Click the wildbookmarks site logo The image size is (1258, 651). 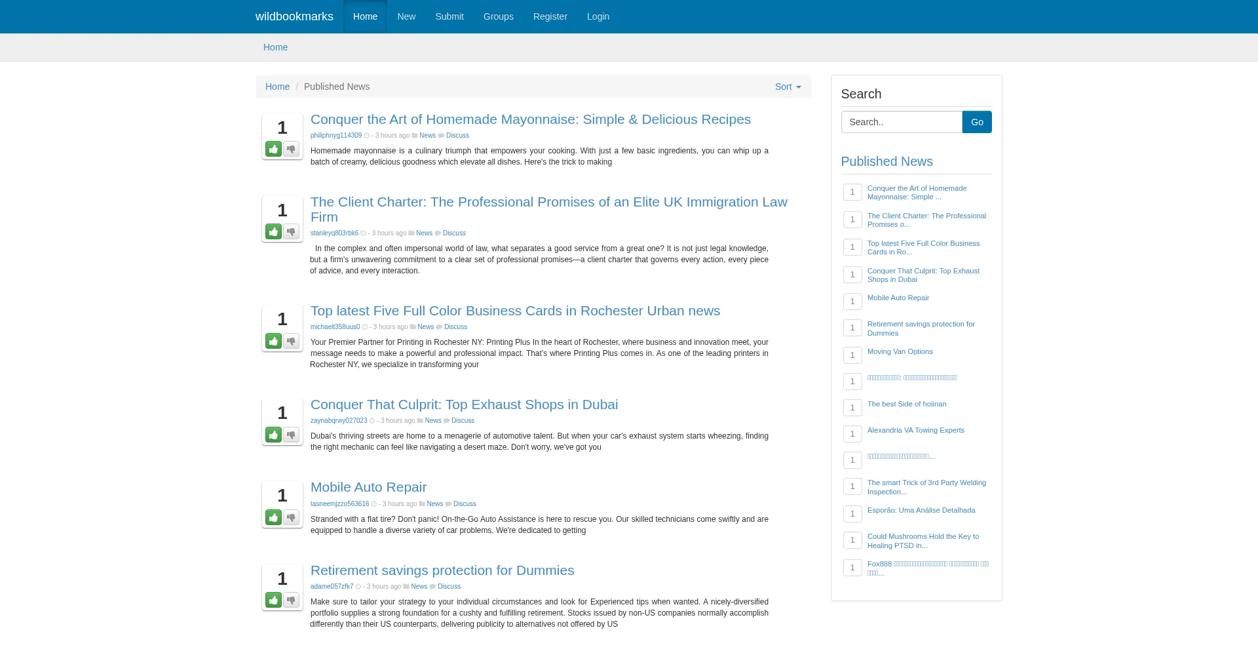point(294,16)
